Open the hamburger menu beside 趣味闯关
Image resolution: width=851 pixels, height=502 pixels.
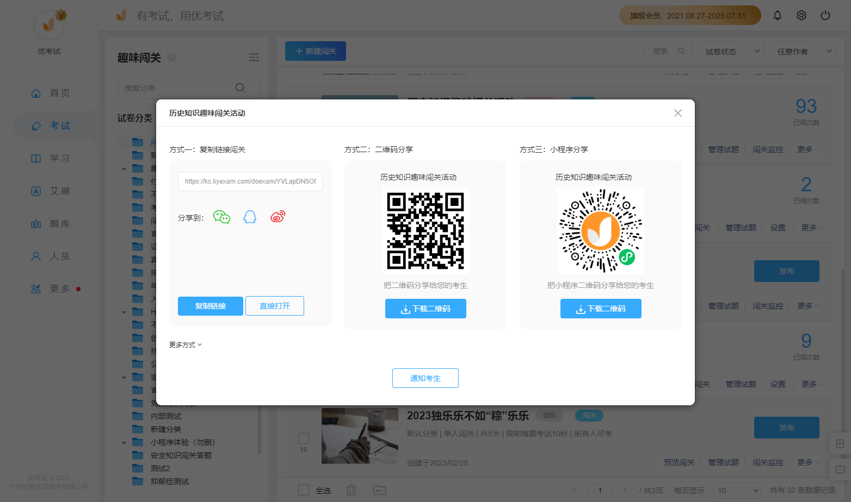pyautogui.click(x=254, y=58)
